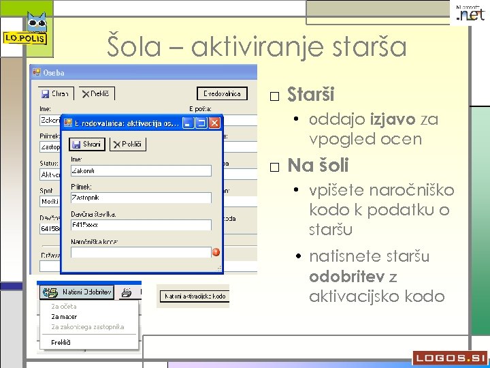Minimize the E-redovalnica activation dialog

(188, 123)
